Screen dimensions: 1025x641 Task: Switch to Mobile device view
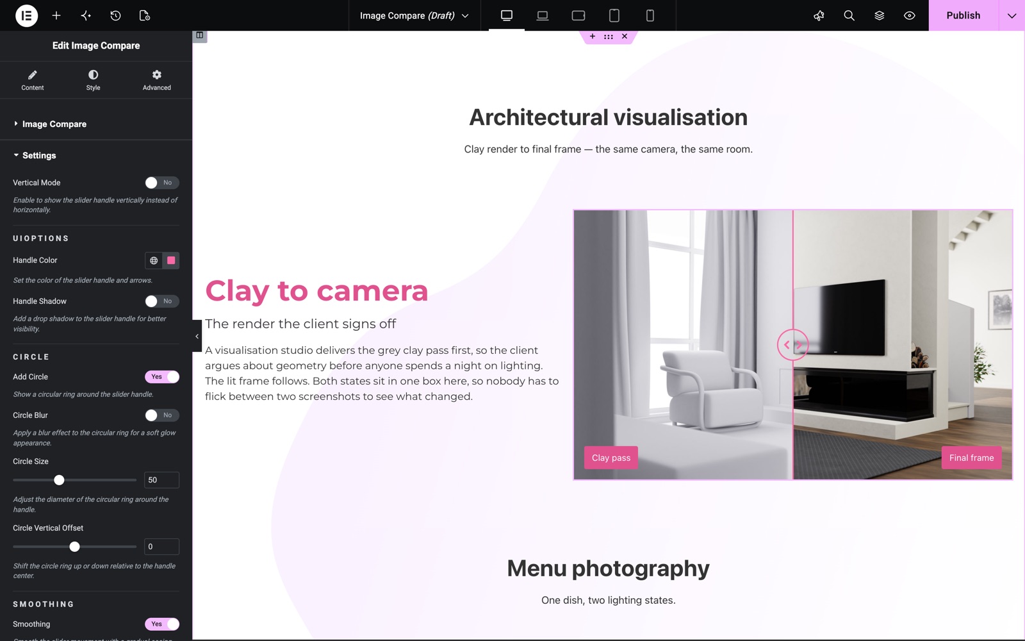coord(650,15)
